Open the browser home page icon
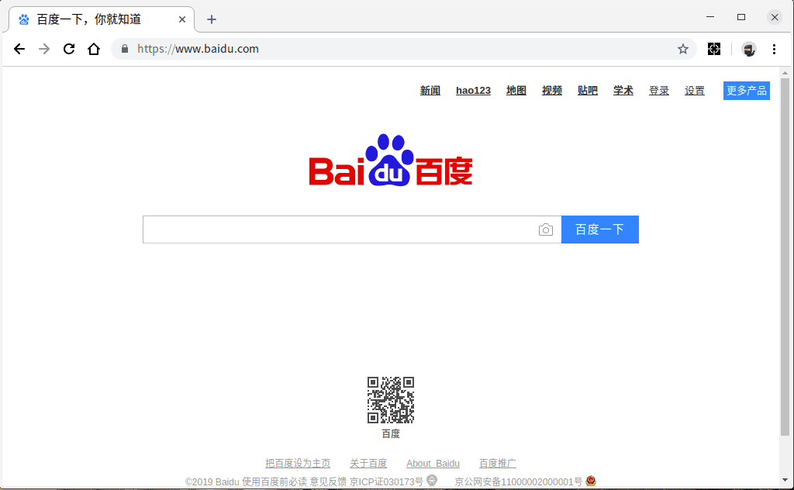This screenshot has width=794, height=490. pyautogui.click(x=94, y=49)
